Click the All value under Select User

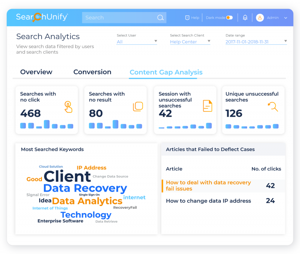click(x=120, y=42)
